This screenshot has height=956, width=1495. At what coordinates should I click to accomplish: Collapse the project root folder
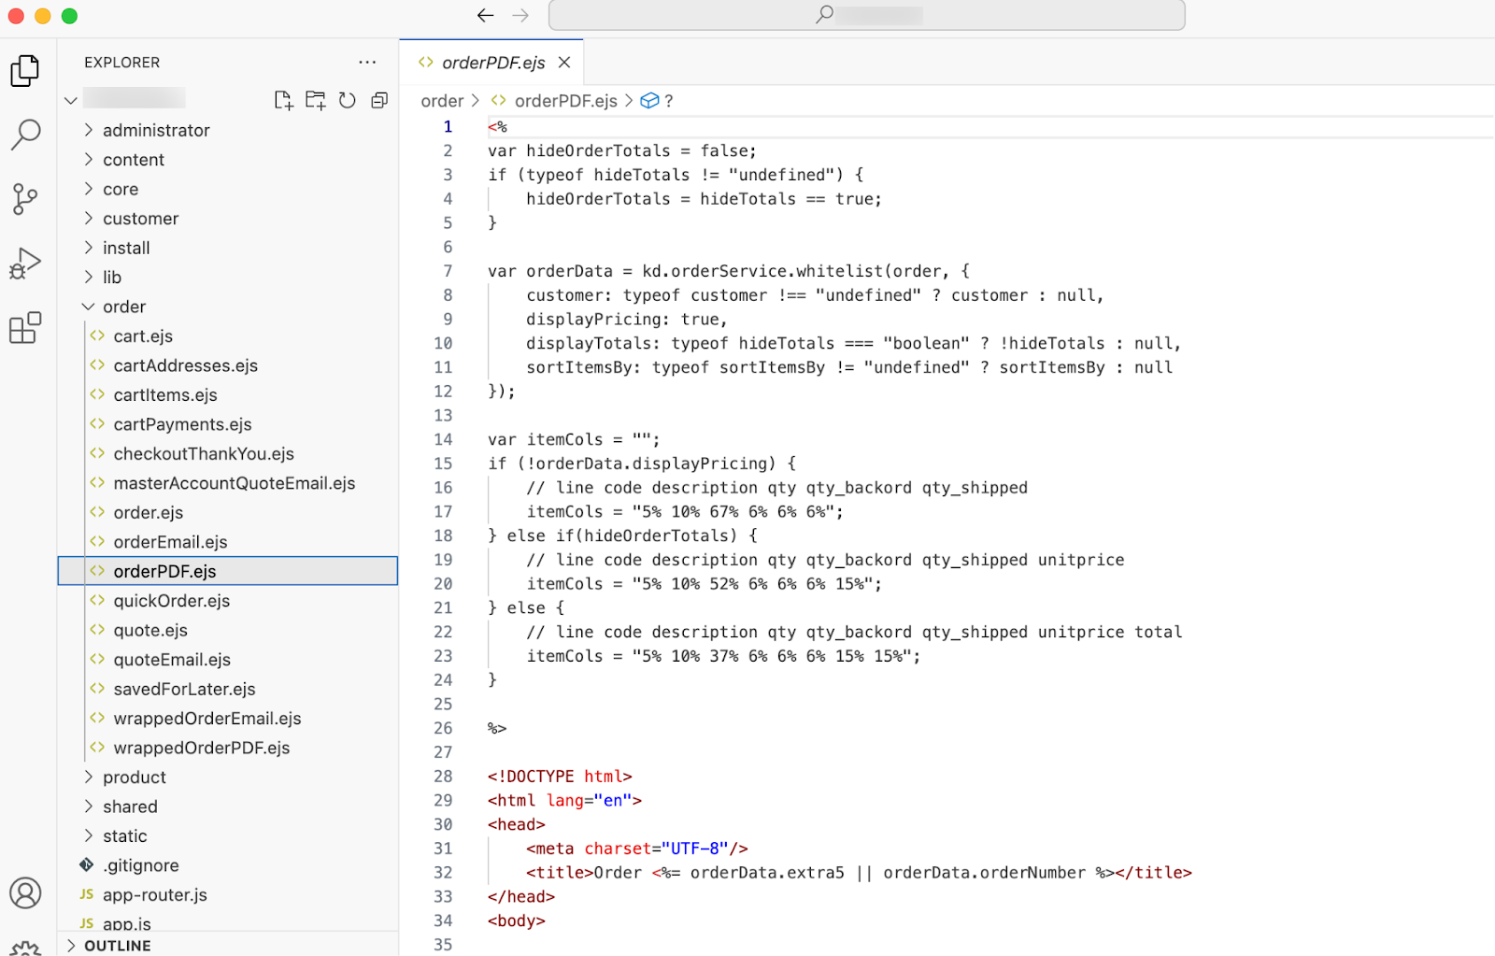[x=71, y=100]
